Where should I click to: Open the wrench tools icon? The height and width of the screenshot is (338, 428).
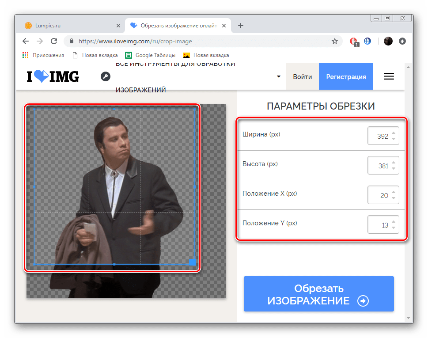[x=106, y=76]
